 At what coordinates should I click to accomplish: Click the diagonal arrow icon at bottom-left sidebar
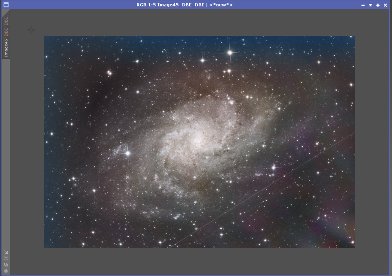click(6, 252)
